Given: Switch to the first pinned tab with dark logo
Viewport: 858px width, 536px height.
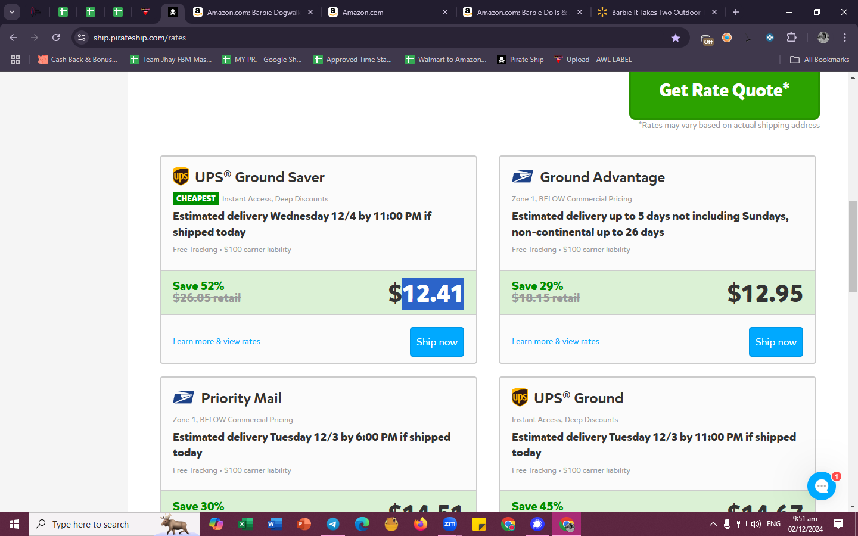Looking at the screenshot, I should click(x=36, y=12).
